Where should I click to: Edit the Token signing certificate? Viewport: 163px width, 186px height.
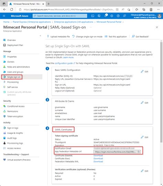144,137
